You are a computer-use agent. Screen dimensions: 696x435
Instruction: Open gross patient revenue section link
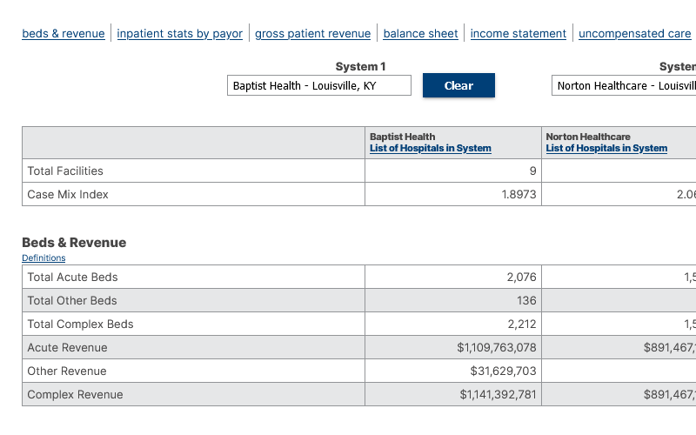tap(313, 34)
